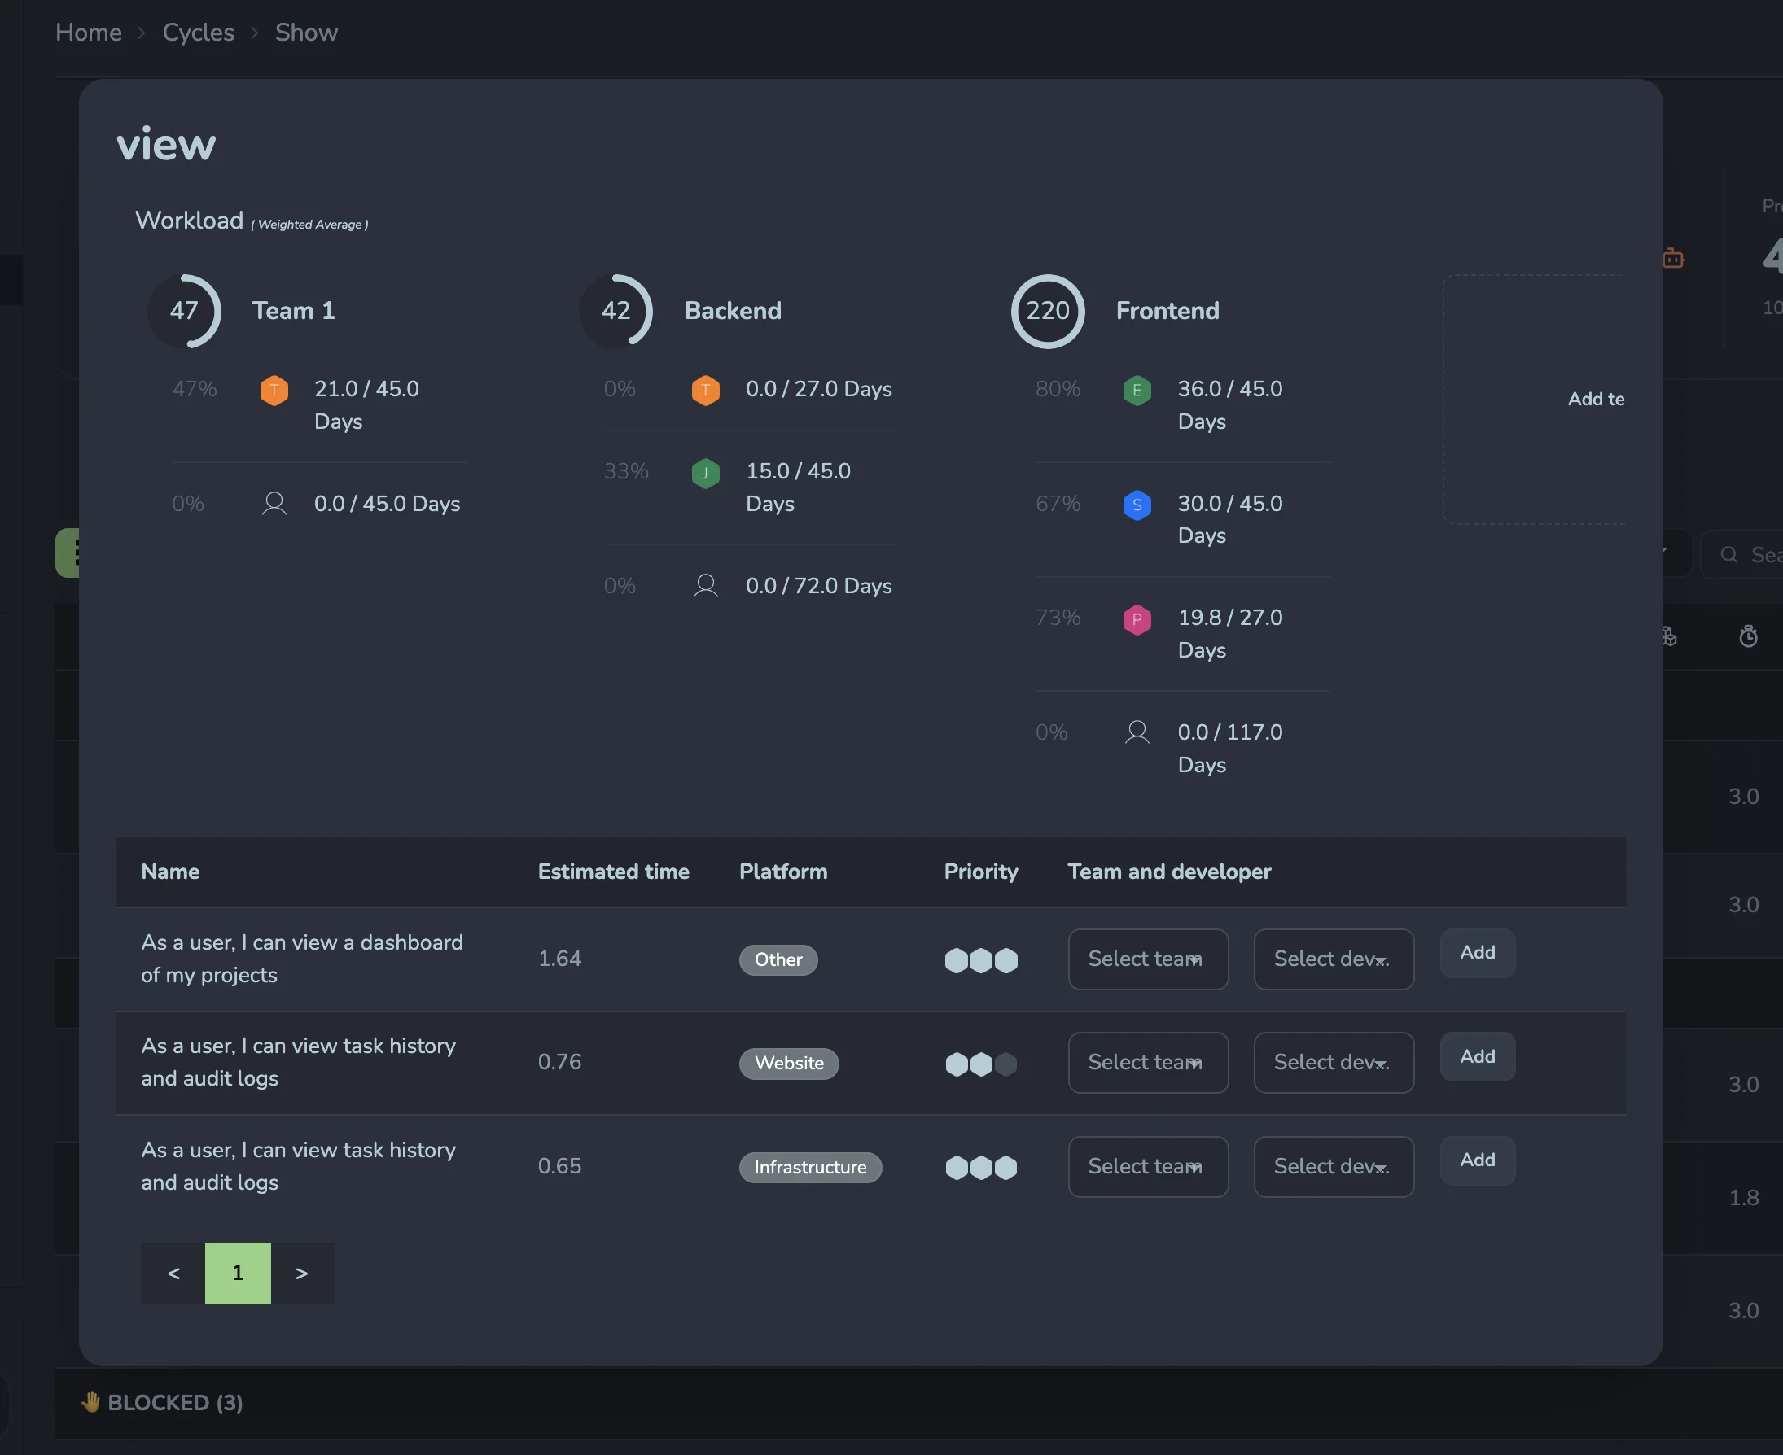
Task: Click the orange robot icon at right
Action: [x=1673, y=258]
